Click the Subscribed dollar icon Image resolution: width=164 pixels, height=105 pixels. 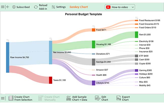14,7
